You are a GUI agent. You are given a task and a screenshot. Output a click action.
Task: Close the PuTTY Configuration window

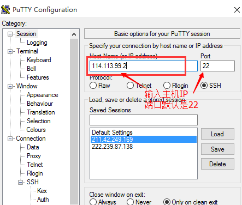click(237, 10)
